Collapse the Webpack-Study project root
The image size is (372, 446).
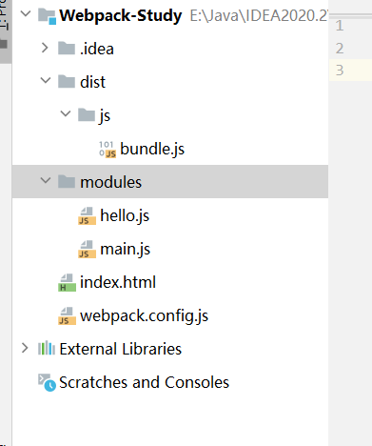26,13
